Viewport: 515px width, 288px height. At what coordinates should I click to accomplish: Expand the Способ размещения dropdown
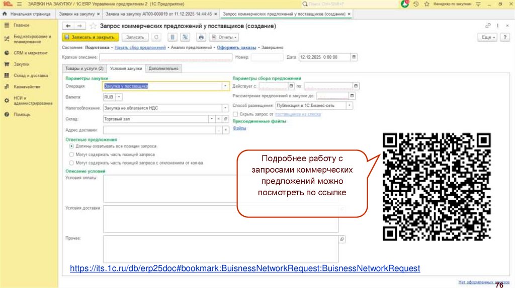tap(350, 105)
